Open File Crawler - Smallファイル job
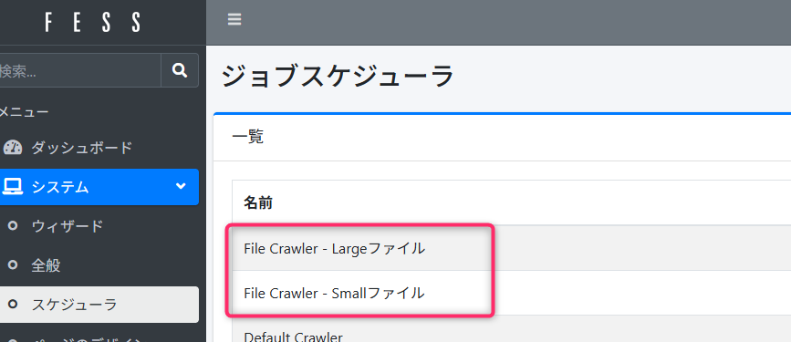 pyautogui.click(x=334, y=293)
